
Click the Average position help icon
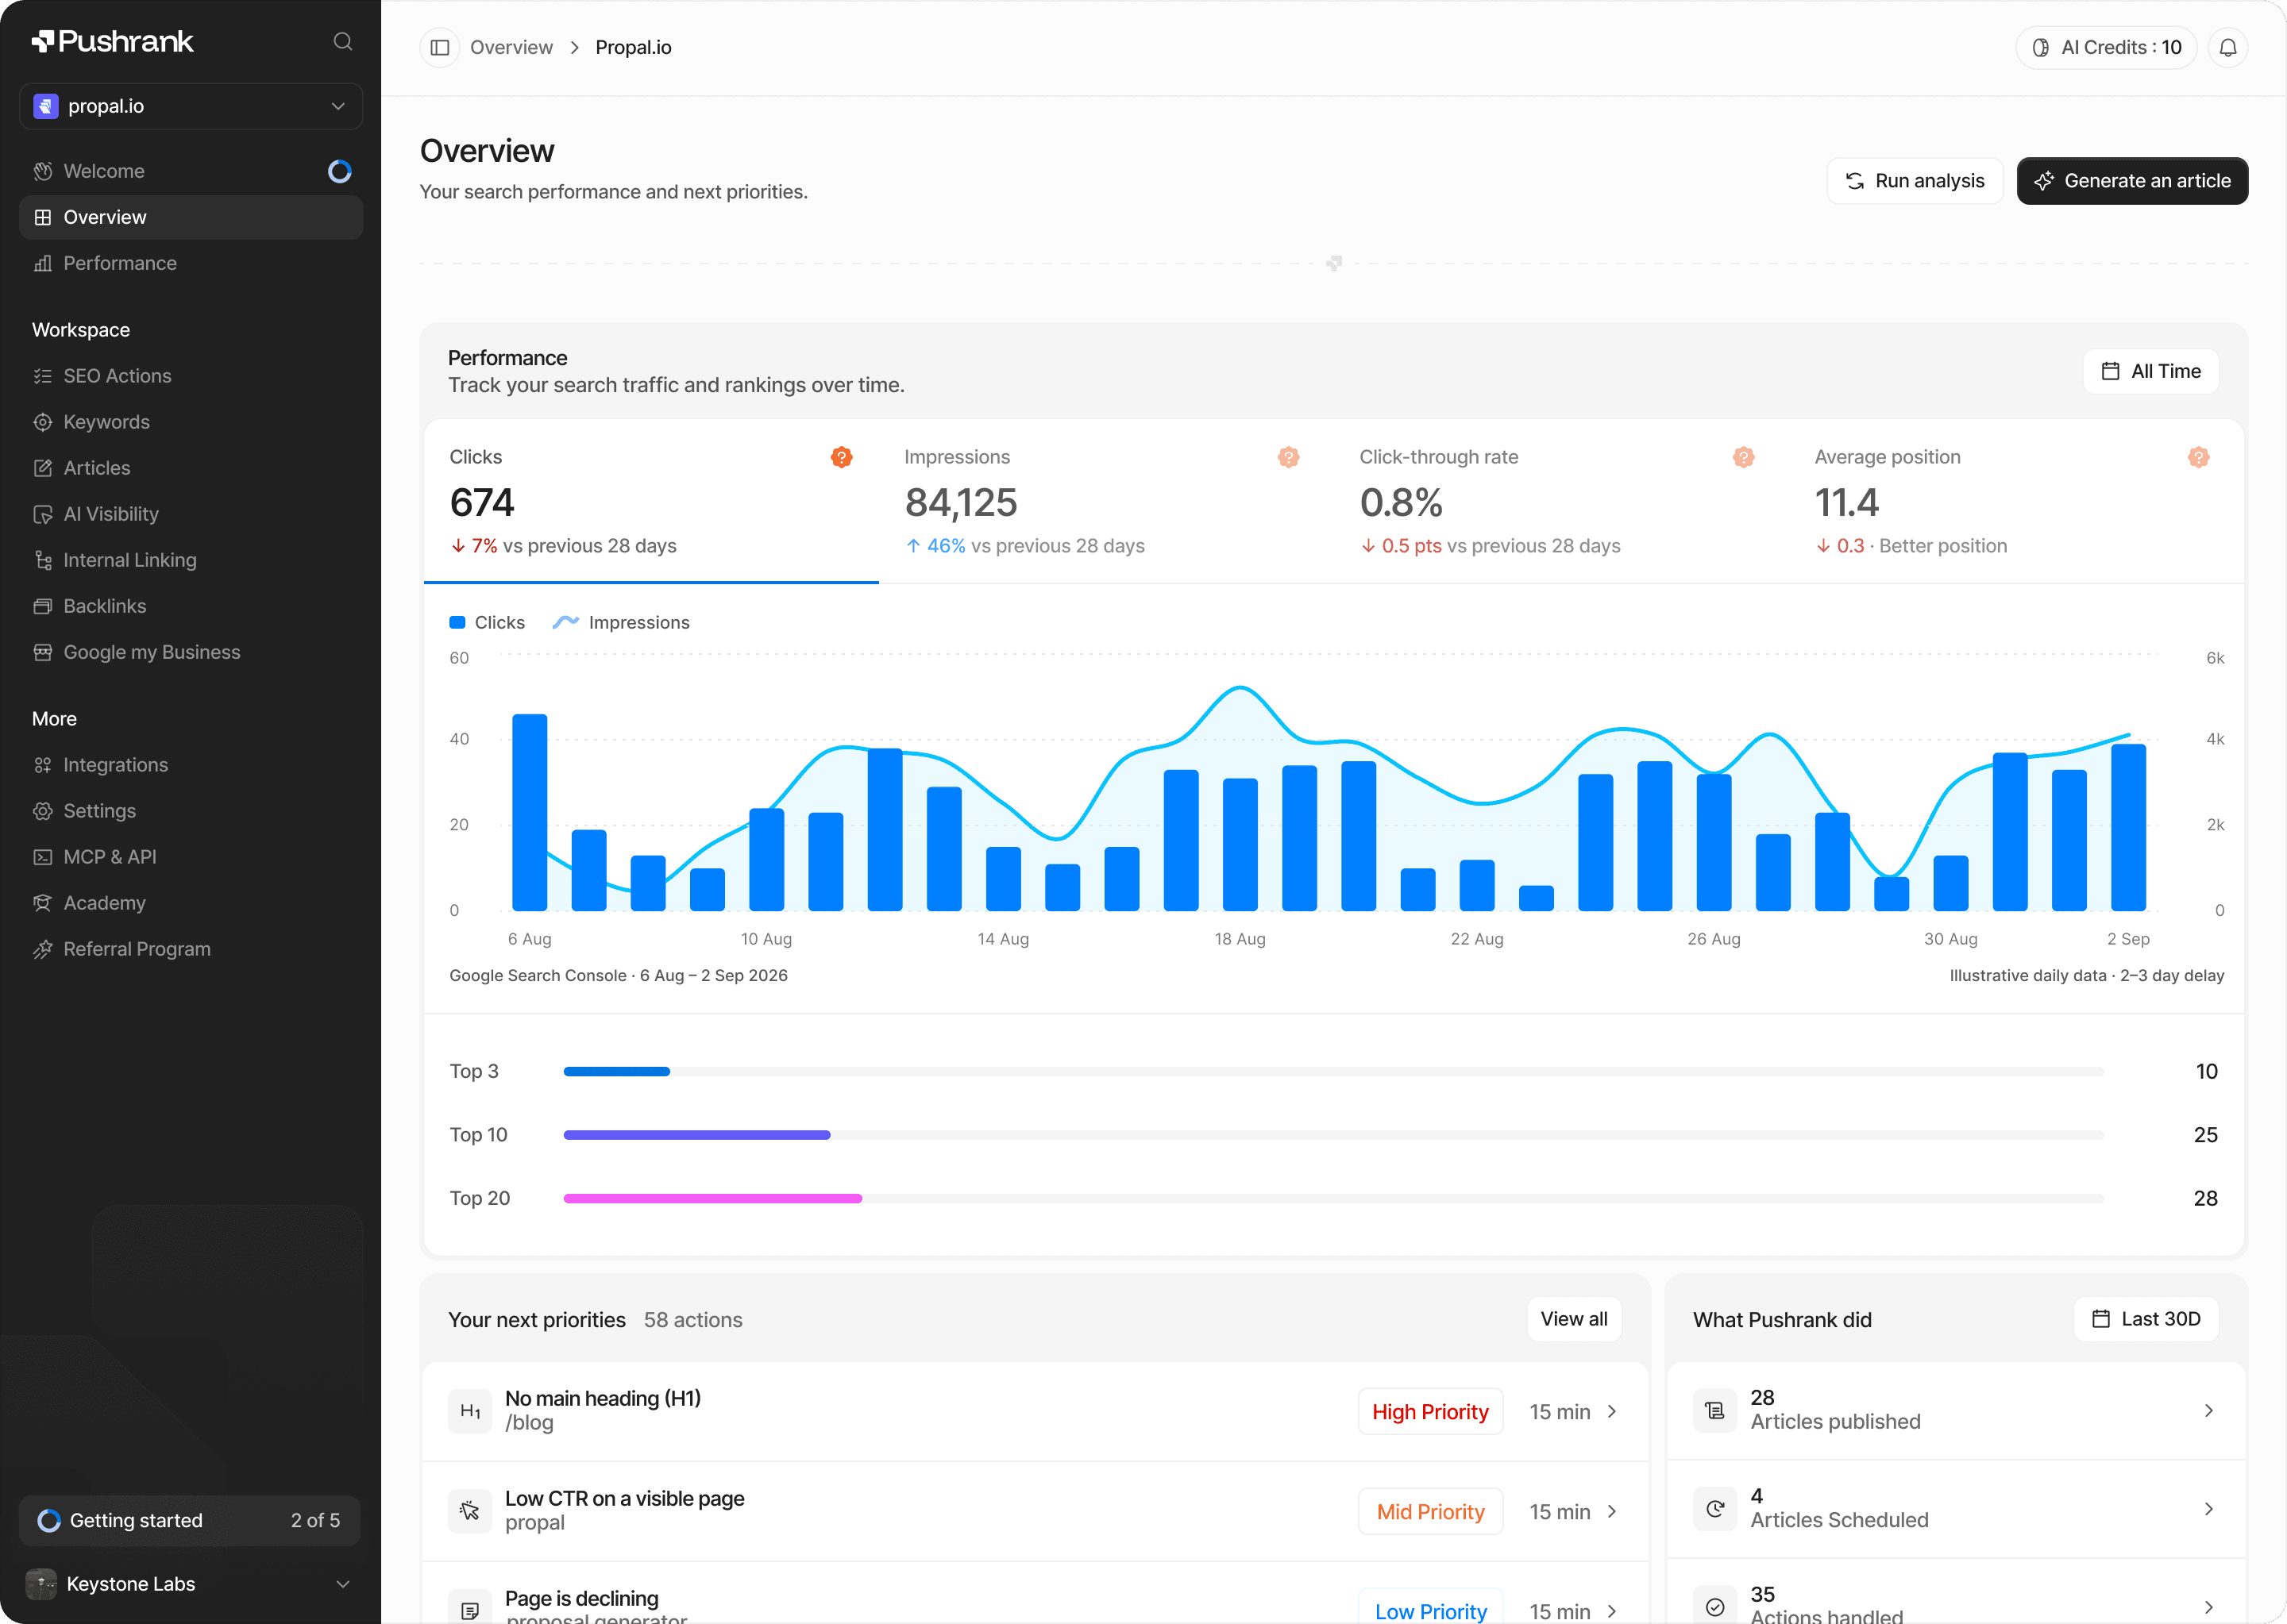[x=2198, y=457]
